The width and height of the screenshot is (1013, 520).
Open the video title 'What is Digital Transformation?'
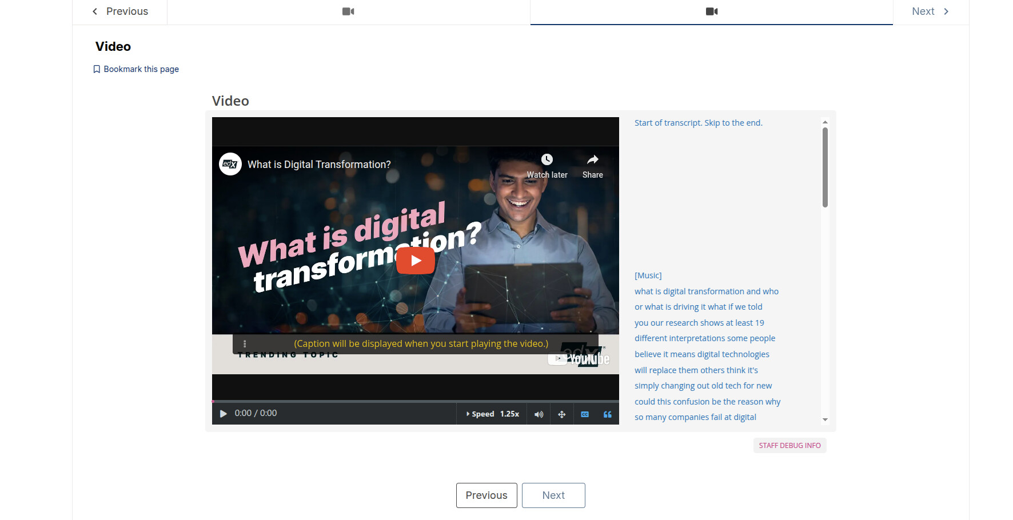coord(319,165)
